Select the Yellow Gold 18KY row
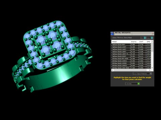The image size is (161, 120). [131, 52]
